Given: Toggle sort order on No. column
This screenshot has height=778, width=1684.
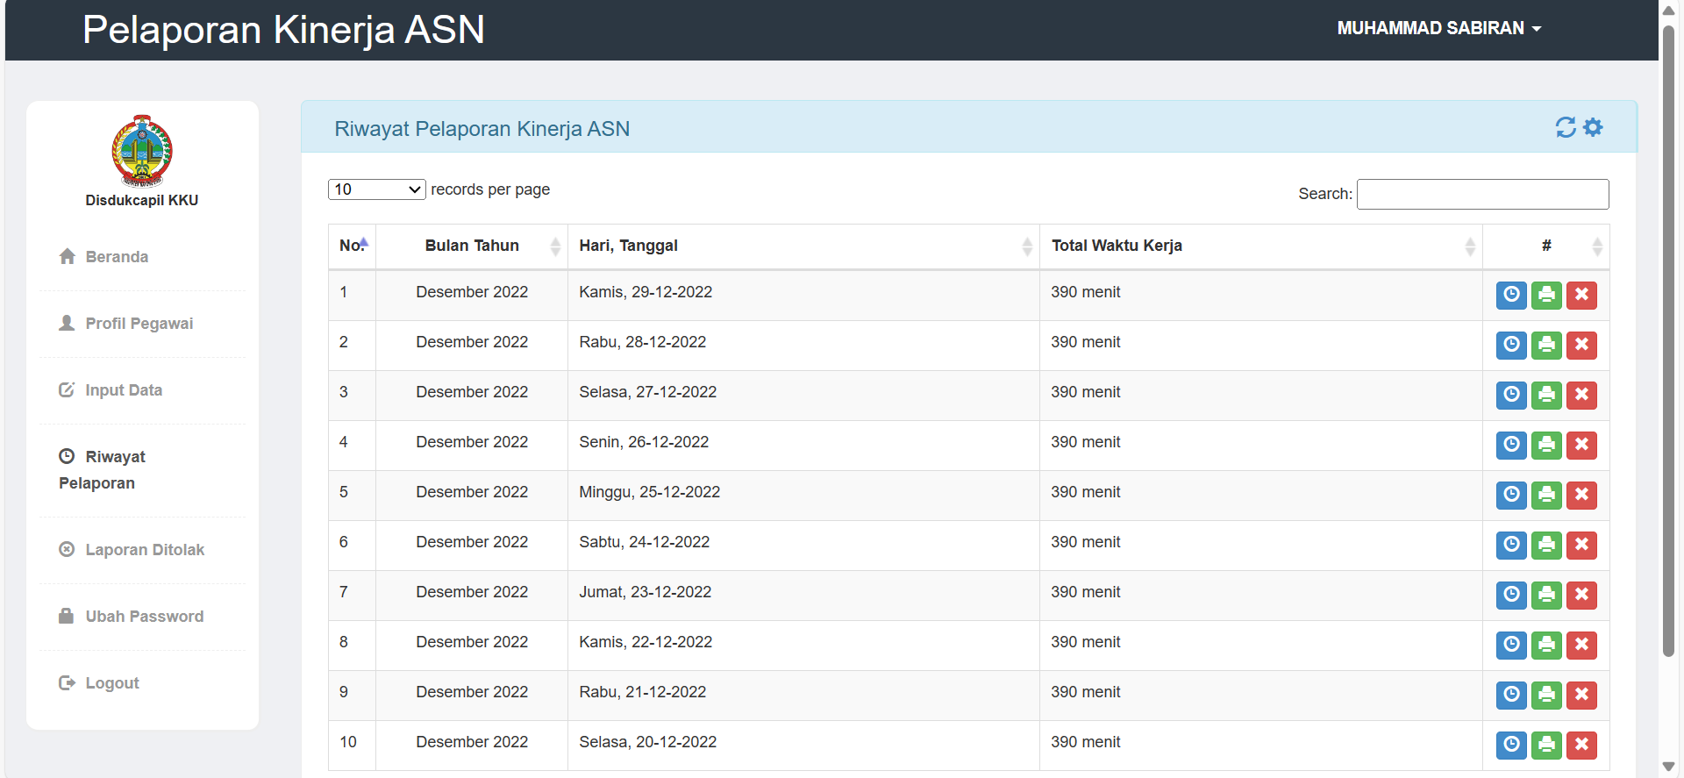Looking at the screenshot, I should [353, 246].
